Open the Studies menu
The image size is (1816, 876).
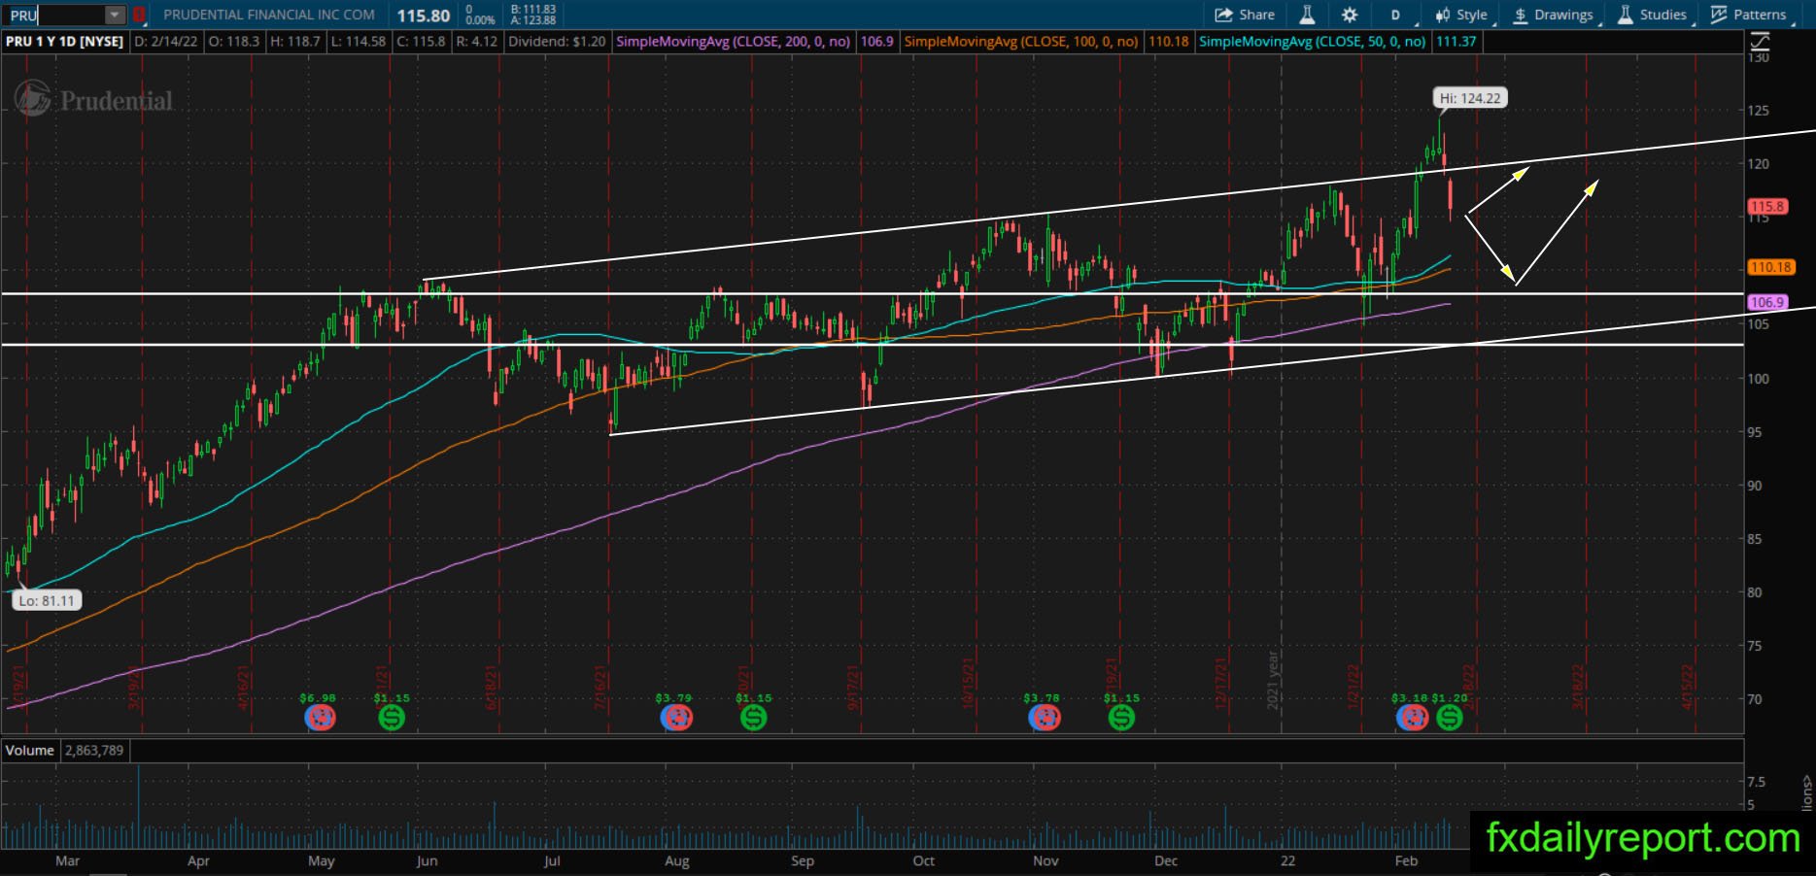(x=1653, y=15)
